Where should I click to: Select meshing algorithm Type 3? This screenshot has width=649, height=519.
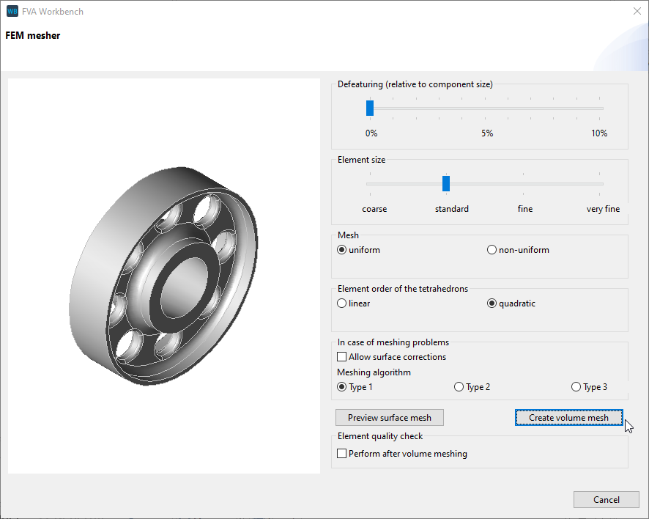(x=576, y=386)
